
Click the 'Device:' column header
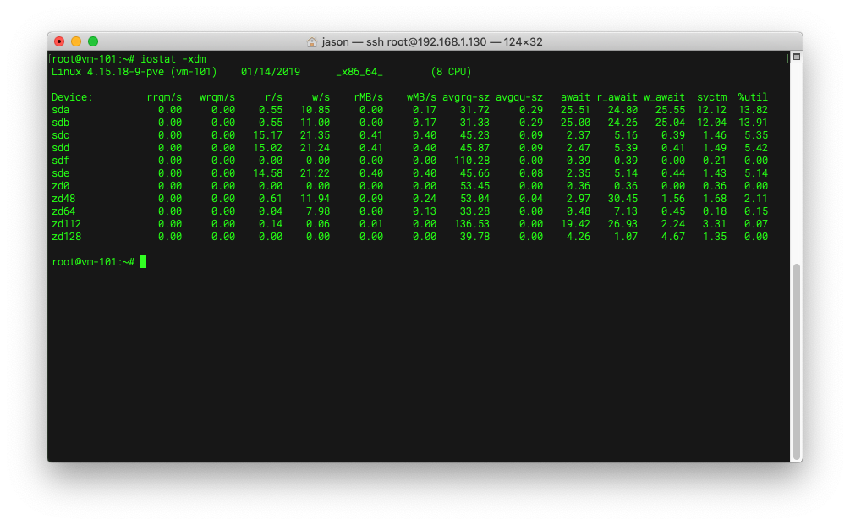[72, 97]
